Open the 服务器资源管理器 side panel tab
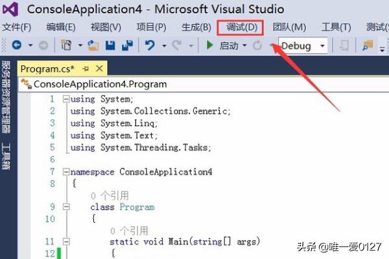This screenshot has height=259, width=389. [6, 97]
